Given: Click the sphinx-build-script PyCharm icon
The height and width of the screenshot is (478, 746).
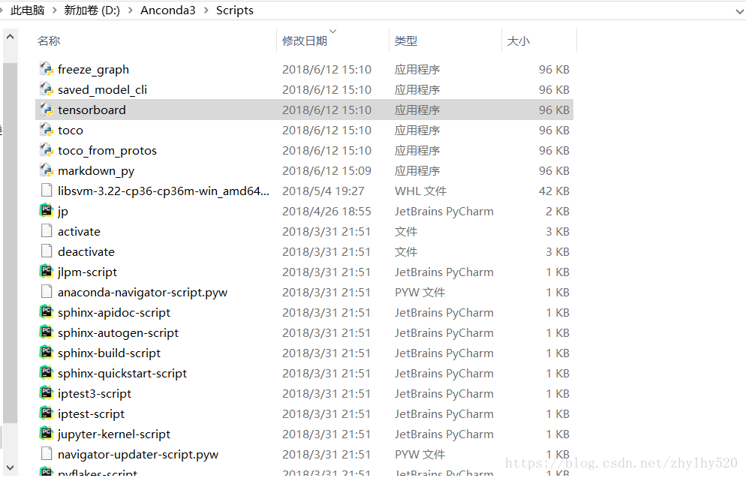Looking at the screenshot, I should click(x=46, y=353).
